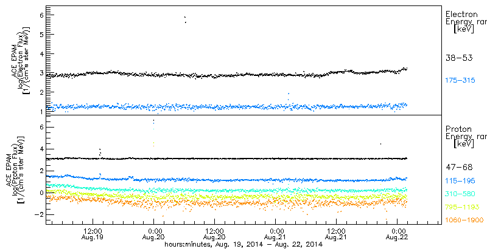This screenshot has width=487, height=249.
Task: Click the -2 tick on proton axis
Action: [38, 214]
